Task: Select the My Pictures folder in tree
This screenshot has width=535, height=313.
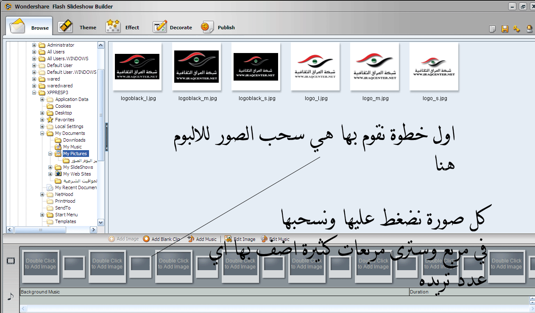Action: click(x=75, y=154)
